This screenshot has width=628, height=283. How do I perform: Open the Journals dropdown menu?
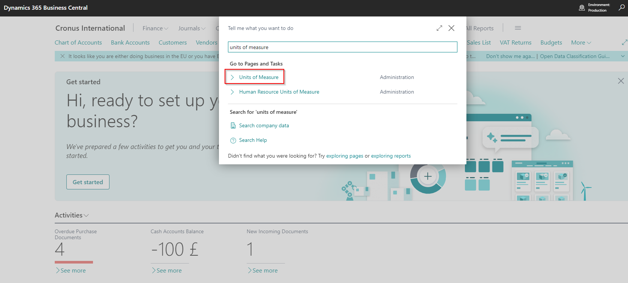[192, 28]
